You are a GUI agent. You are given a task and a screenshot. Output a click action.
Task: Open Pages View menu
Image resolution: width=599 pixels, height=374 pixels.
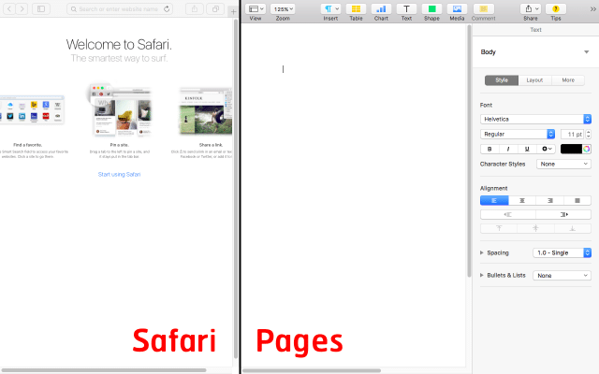[x=256, y=8]
